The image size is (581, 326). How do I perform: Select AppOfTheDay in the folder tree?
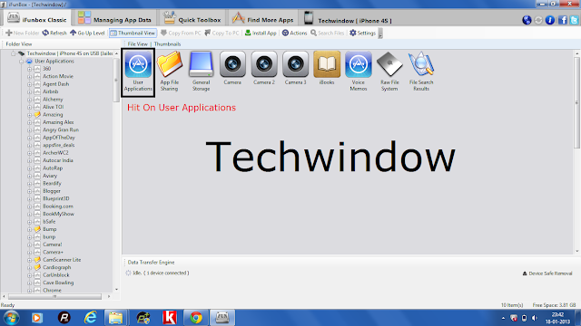pos(58,138)
